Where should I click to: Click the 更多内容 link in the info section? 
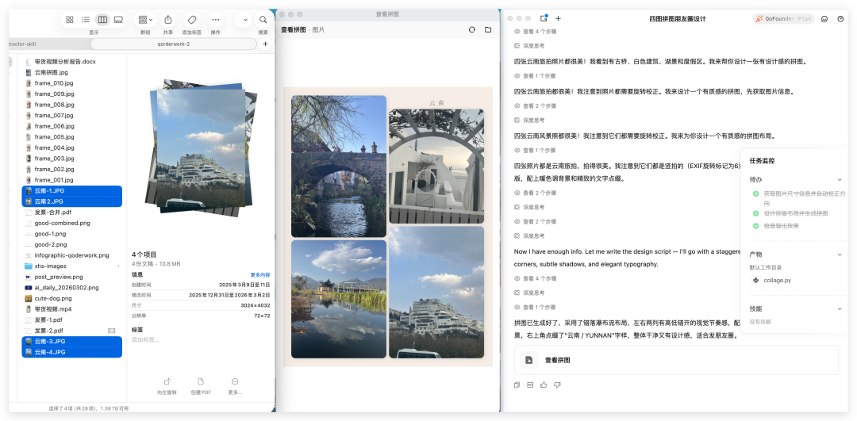coord(260,274)
